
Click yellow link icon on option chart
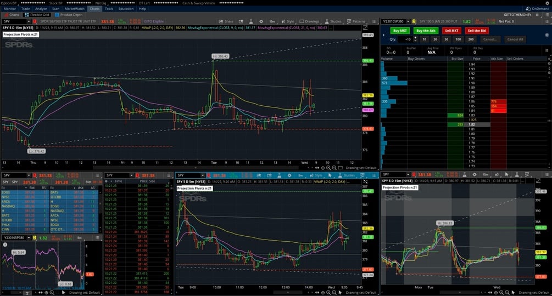[35, 238]
